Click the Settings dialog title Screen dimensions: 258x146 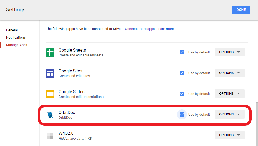[x=16, y=10]
